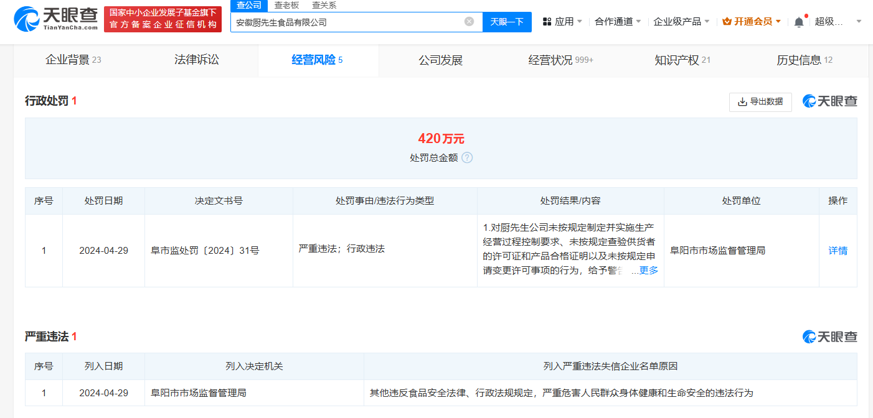873x418 pixels.
Task: Click the crown icon beside 开通会员
Action: [726, 21]
